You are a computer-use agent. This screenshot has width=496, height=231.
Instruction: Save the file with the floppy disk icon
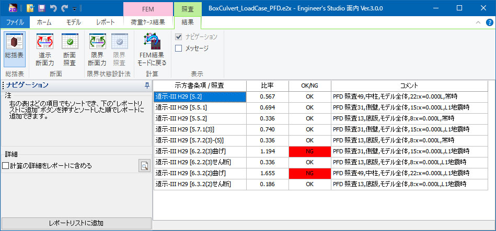coord(41,8)
